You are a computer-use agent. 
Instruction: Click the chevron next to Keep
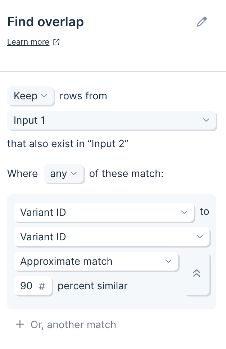(44, 96)
